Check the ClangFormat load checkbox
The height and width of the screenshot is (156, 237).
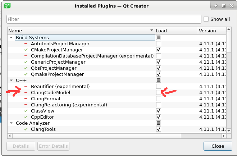click(x=159, y=98)
